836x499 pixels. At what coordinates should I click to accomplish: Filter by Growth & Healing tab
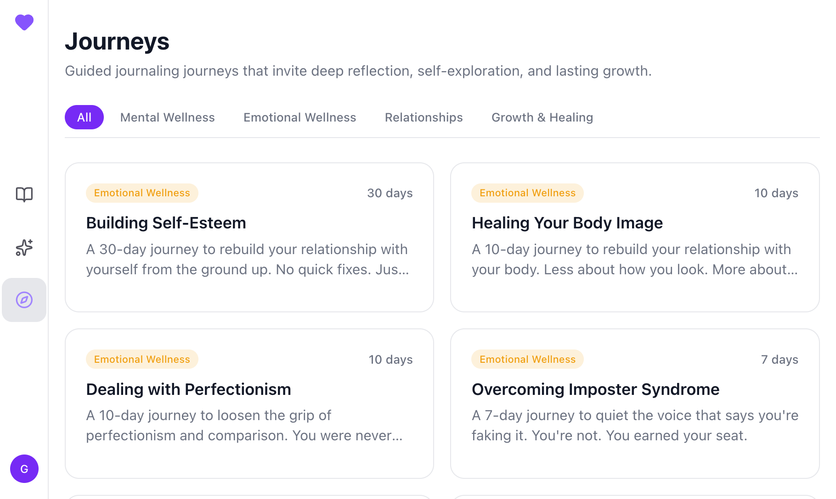tap(542, 117)
